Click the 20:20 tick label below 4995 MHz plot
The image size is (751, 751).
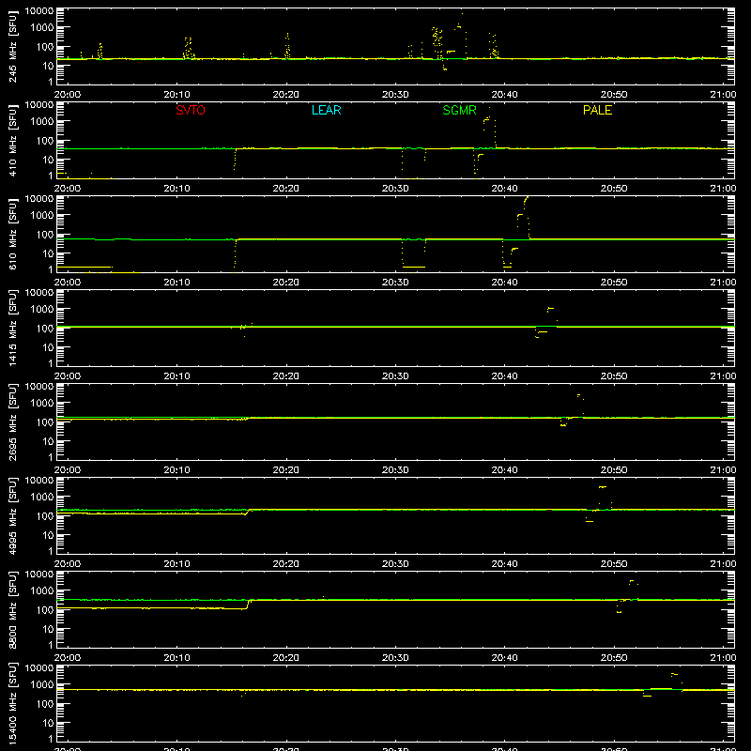click(286, 564)
